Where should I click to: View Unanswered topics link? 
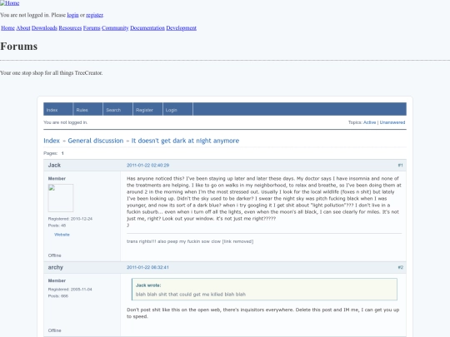click(x=392, y=122)
